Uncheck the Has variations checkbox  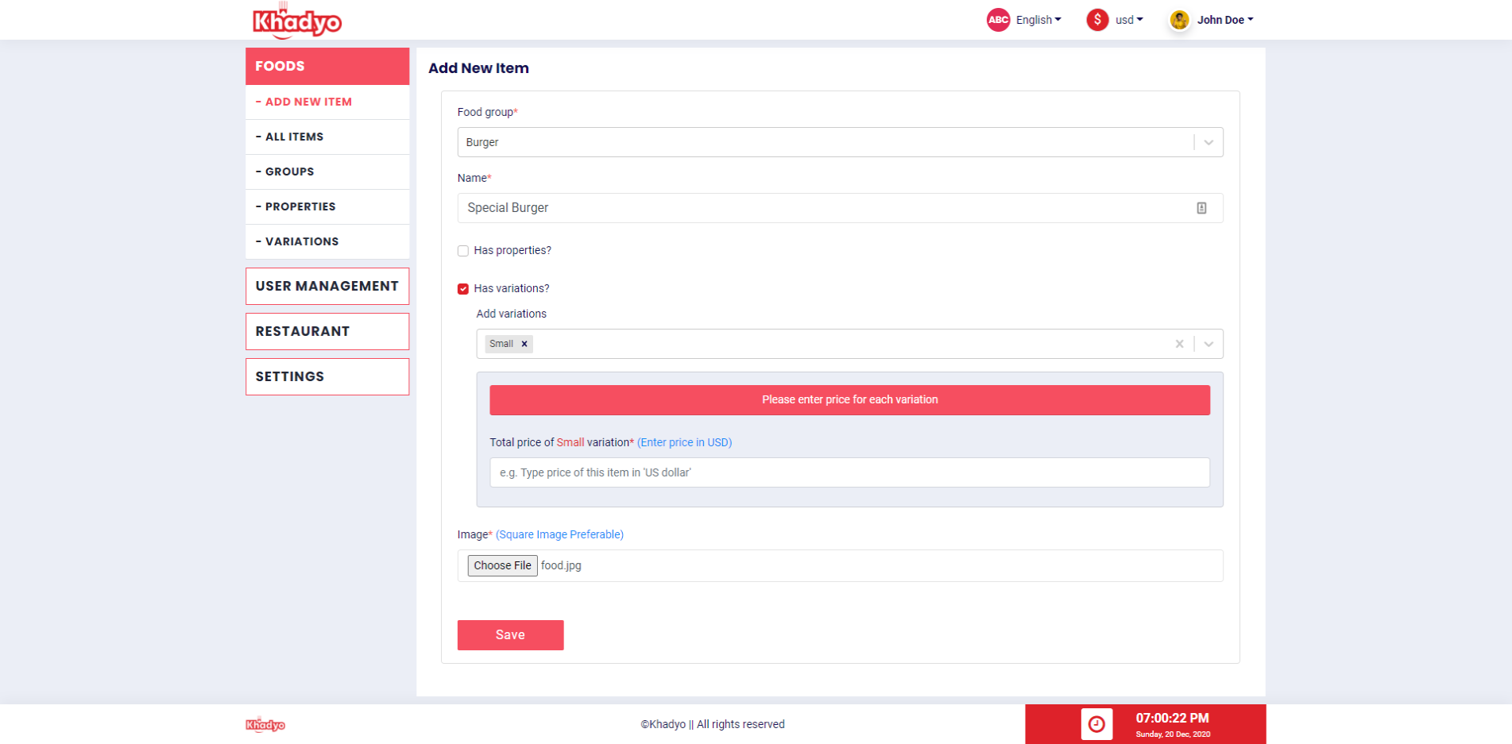[463, 289]
